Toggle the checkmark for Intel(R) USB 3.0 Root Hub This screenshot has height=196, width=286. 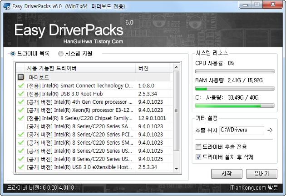[x=21, y=94]
